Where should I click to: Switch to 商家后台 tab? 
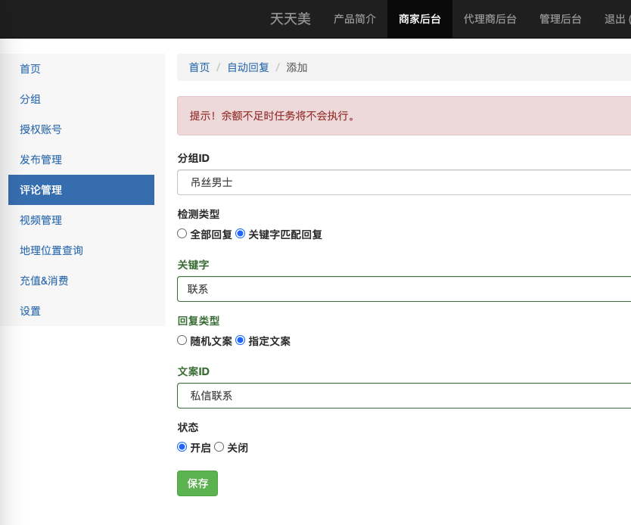[420, 19]
